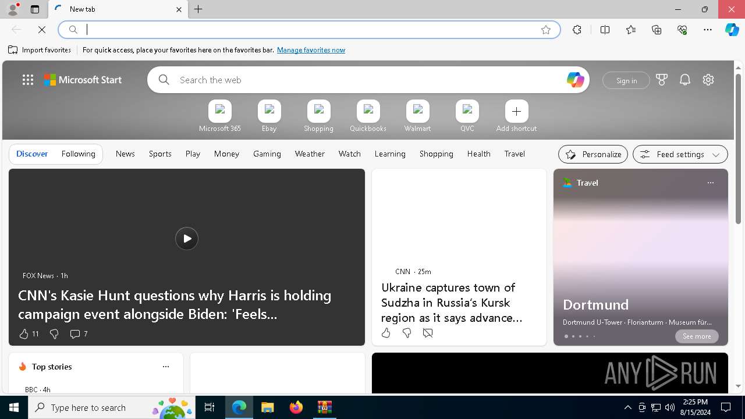Switch to the Discover tab
This screenshot has width=745, height=419.
tap(32, 154)
